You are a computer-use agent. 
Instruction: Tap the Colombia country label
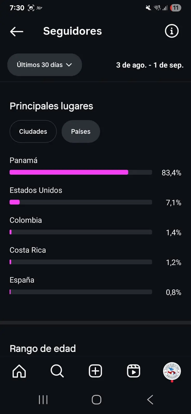pyautogui.click(x=26, y=220)
